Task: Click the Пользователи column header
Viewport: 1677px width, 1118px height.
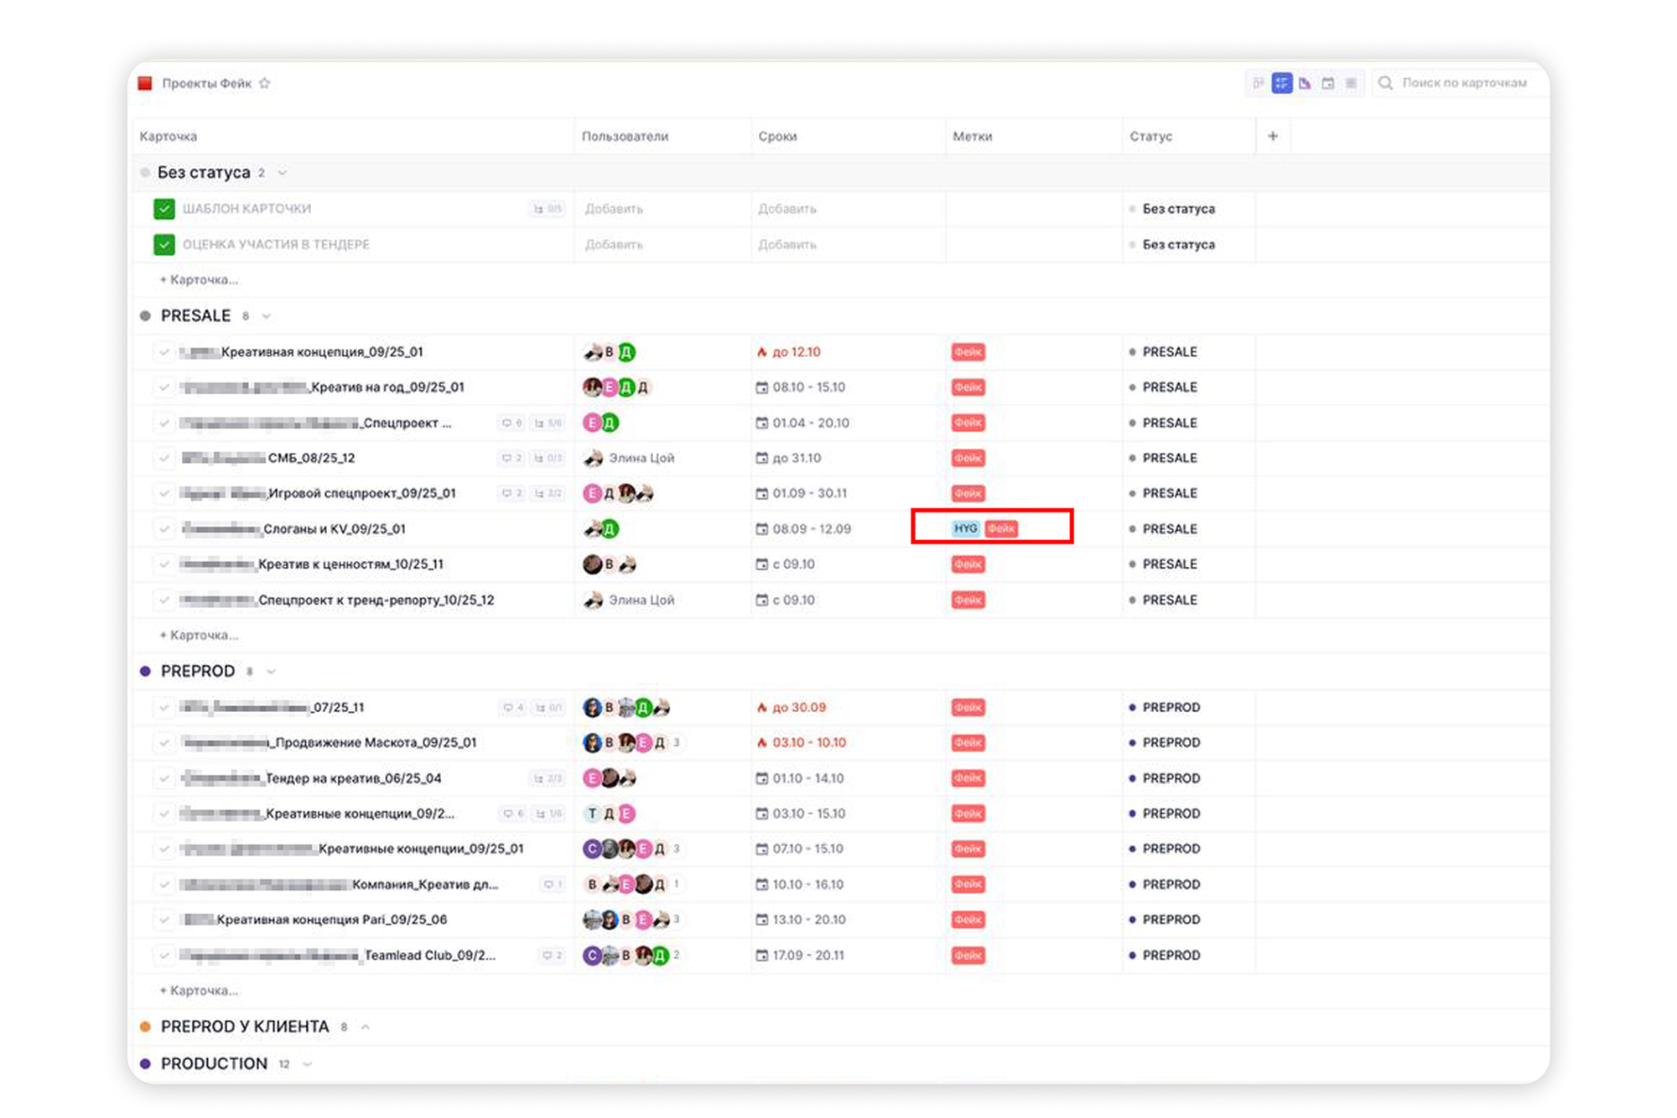Action: [625, 136]
